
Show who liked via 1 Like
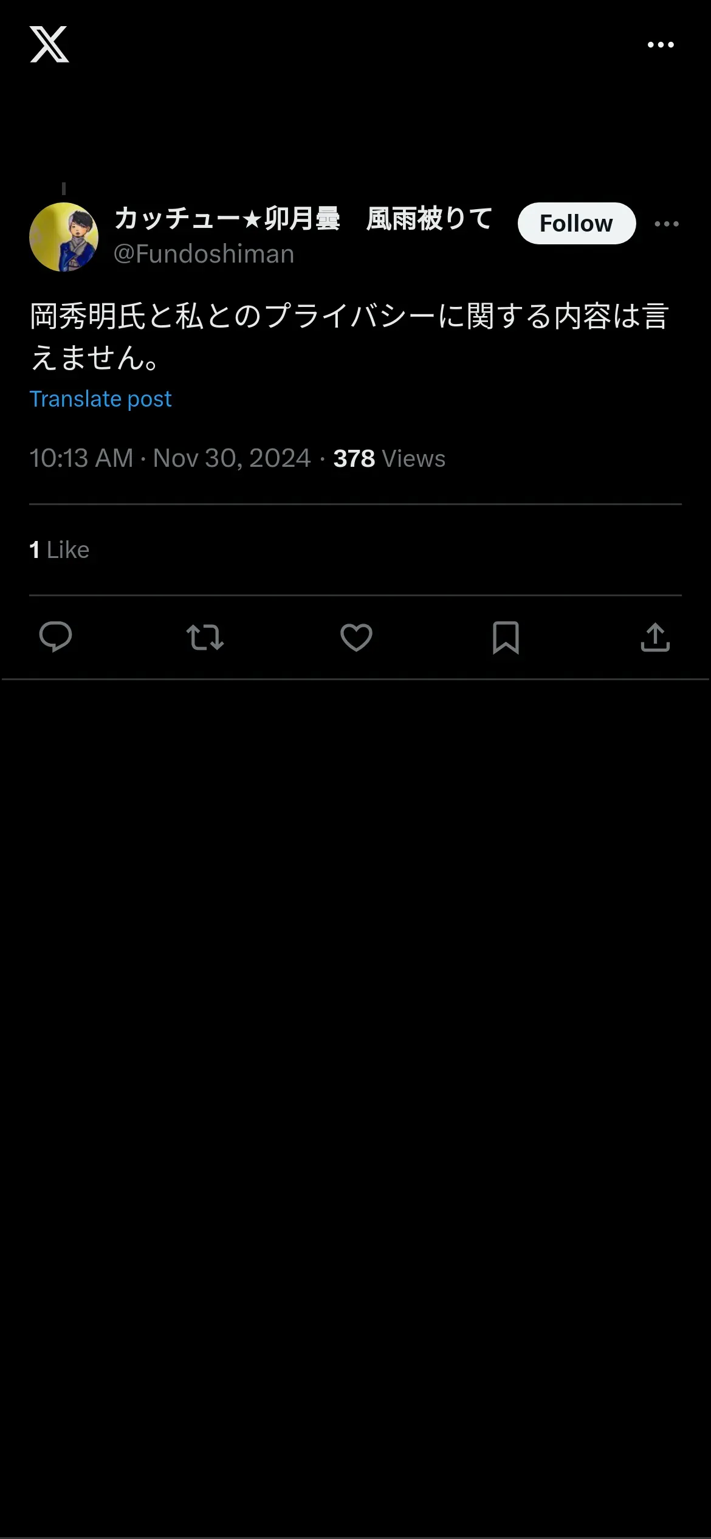(60, 550)
